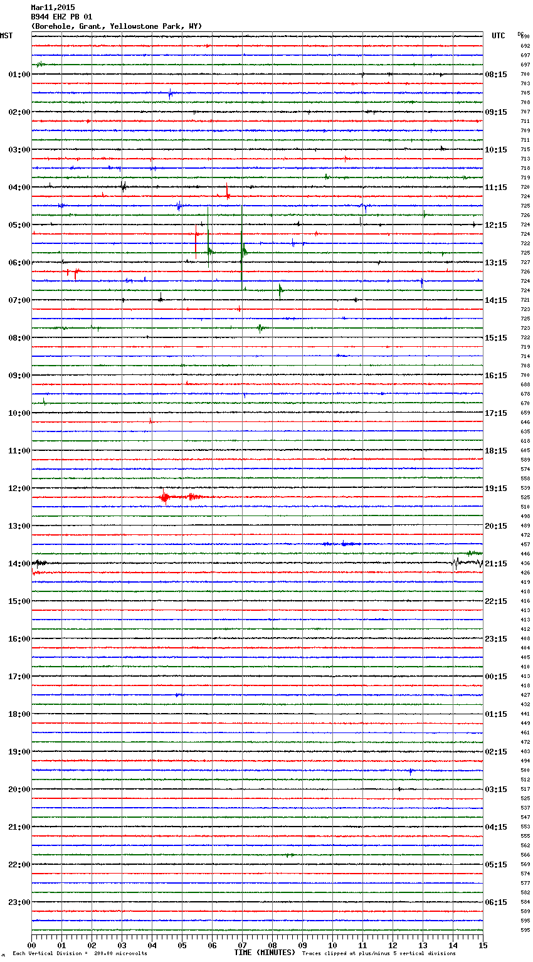Screen dimensions: 533x962
Task: Select the 00 tick on the bottom minutes axis
Action: tap(32, 945)
